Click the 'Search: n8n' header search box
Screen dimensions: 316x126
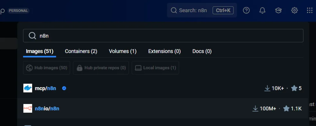(202, 10)
